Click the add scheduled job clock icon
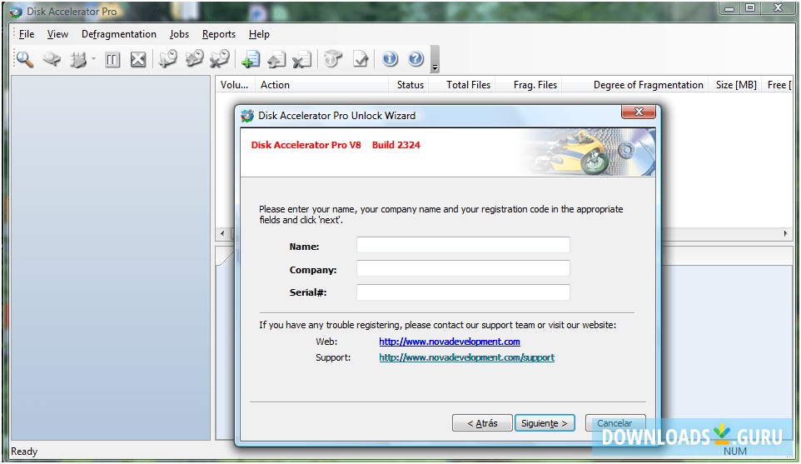This screenshot has height=464, width=801. click(167, 59)
